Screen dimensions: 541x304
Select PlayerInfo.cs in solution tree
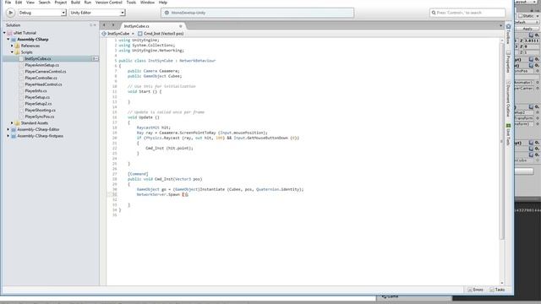pyautogui.click(x=36, y=91)
